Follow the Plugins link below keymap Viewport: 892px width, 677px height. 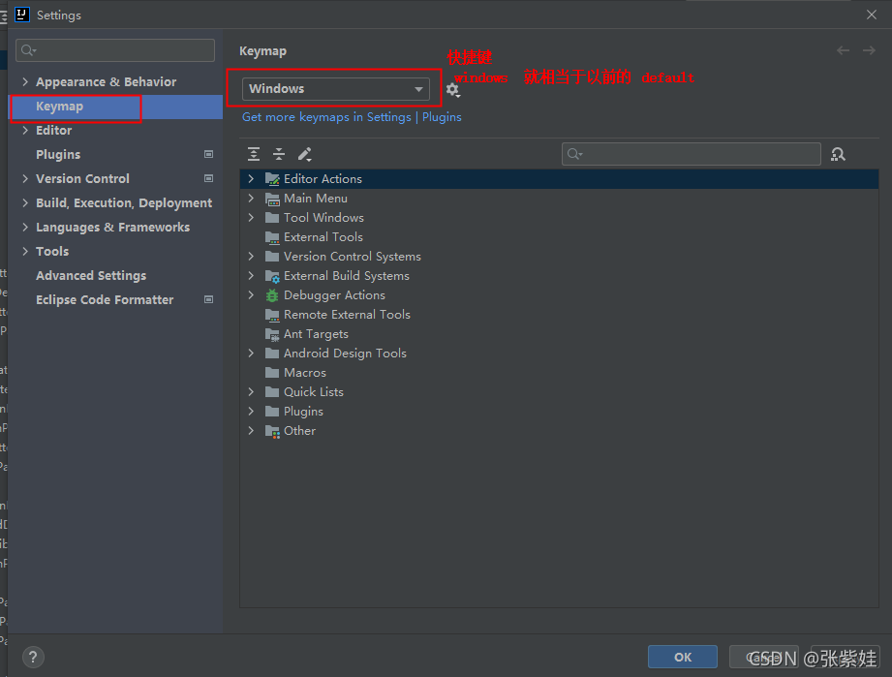pyautogui.click(x=442, y=117)
